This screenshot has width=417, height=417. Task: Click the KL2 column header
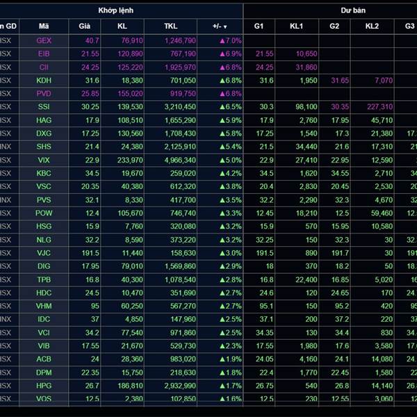coord(372,26)
